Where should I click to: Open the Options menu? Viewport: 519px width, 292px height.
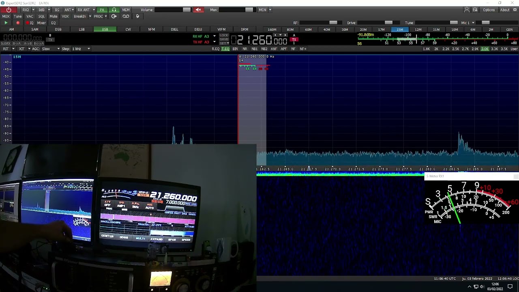489,10
